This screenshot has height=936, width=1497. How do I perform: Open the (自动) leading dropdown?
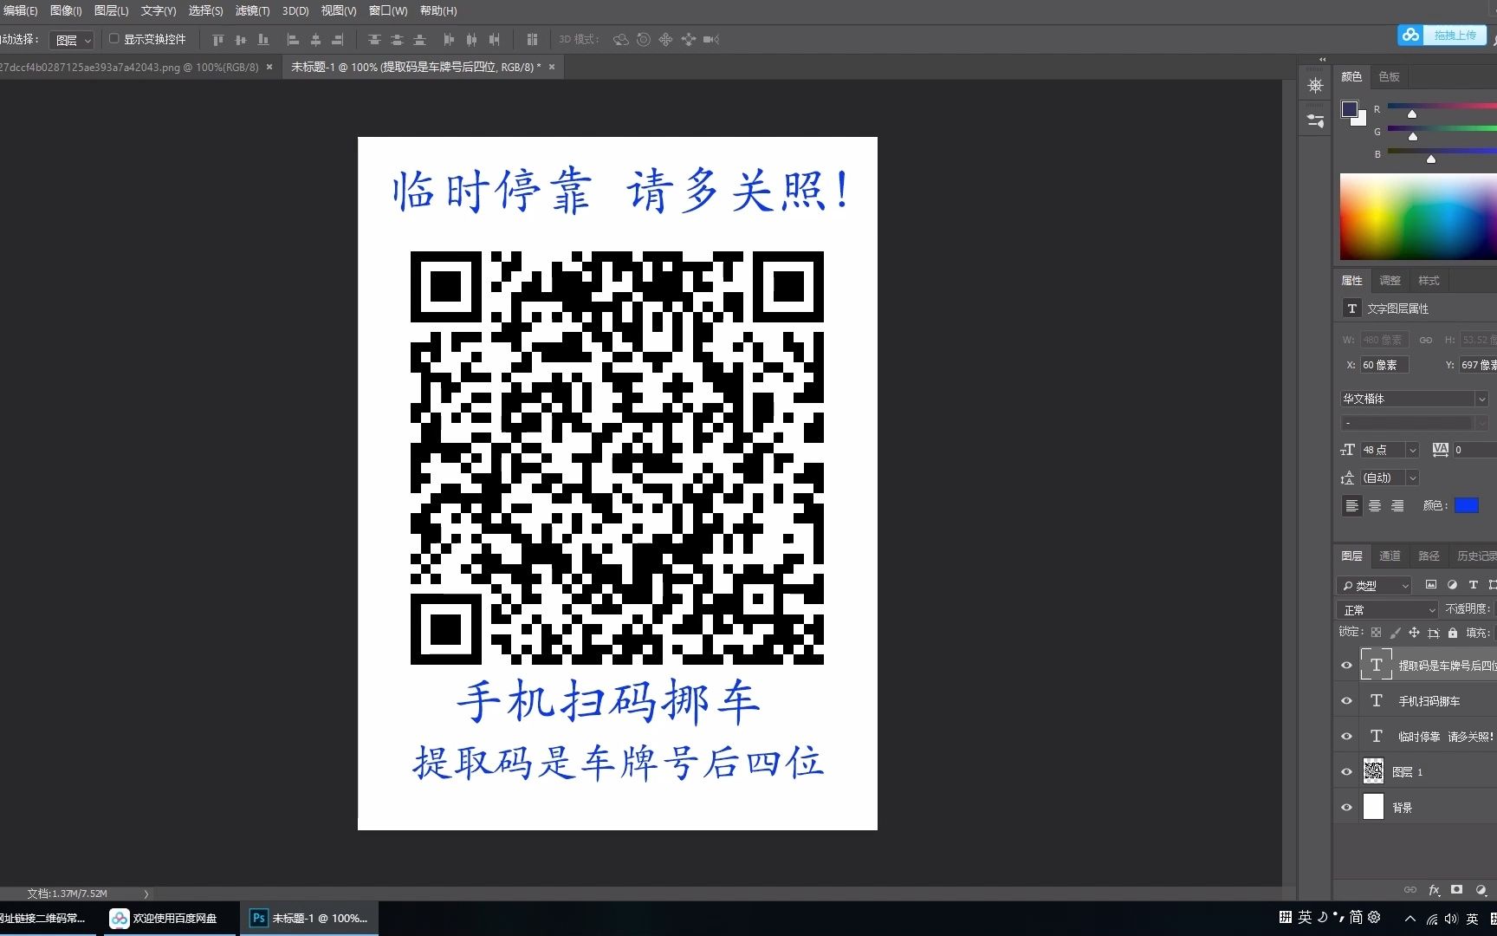point(1412,478)
